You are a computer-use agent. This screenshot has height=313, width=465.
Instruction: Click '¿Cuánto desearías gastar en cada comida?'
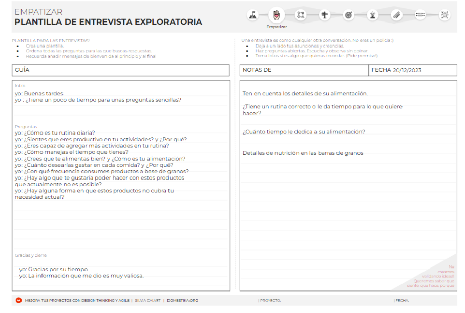point(94,165)
